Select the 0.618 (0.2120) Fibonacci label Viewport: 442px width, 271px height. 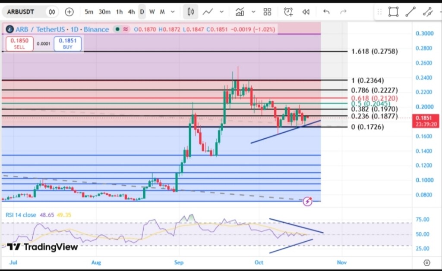(374, 98)
